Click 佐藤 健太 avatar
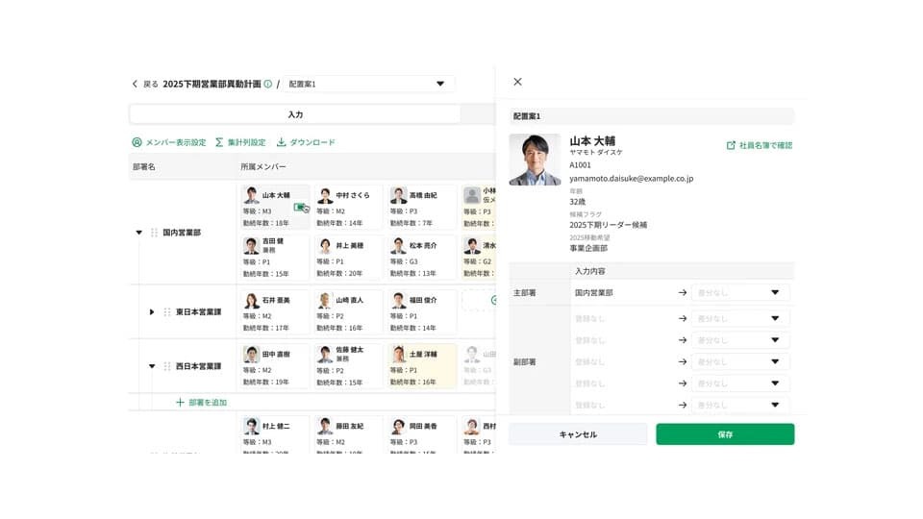This screenshot has width=923, height=519. point(325,355)
